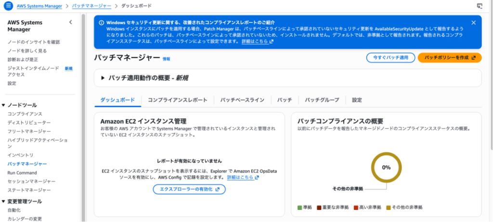
Task: Open ノードを詳しく見る in sidebar
Action: coord(27,51)
